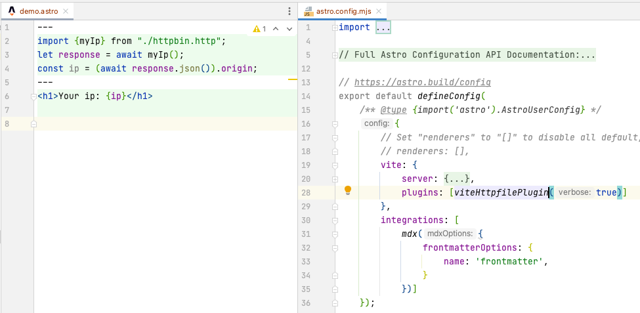Close the astro.config.mjs tab

(379, 11)
